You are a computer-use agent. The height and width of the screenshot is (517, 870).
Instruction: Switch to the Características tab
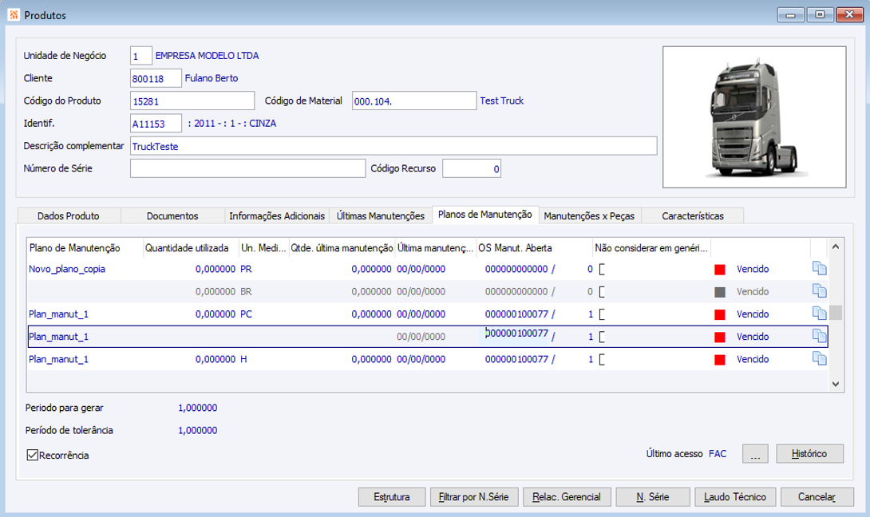693,215
